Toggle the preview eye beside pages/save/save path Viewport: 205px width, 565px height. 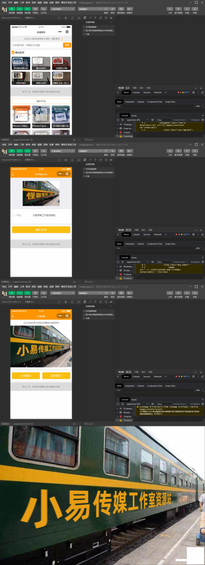click(x=74, y=281)
